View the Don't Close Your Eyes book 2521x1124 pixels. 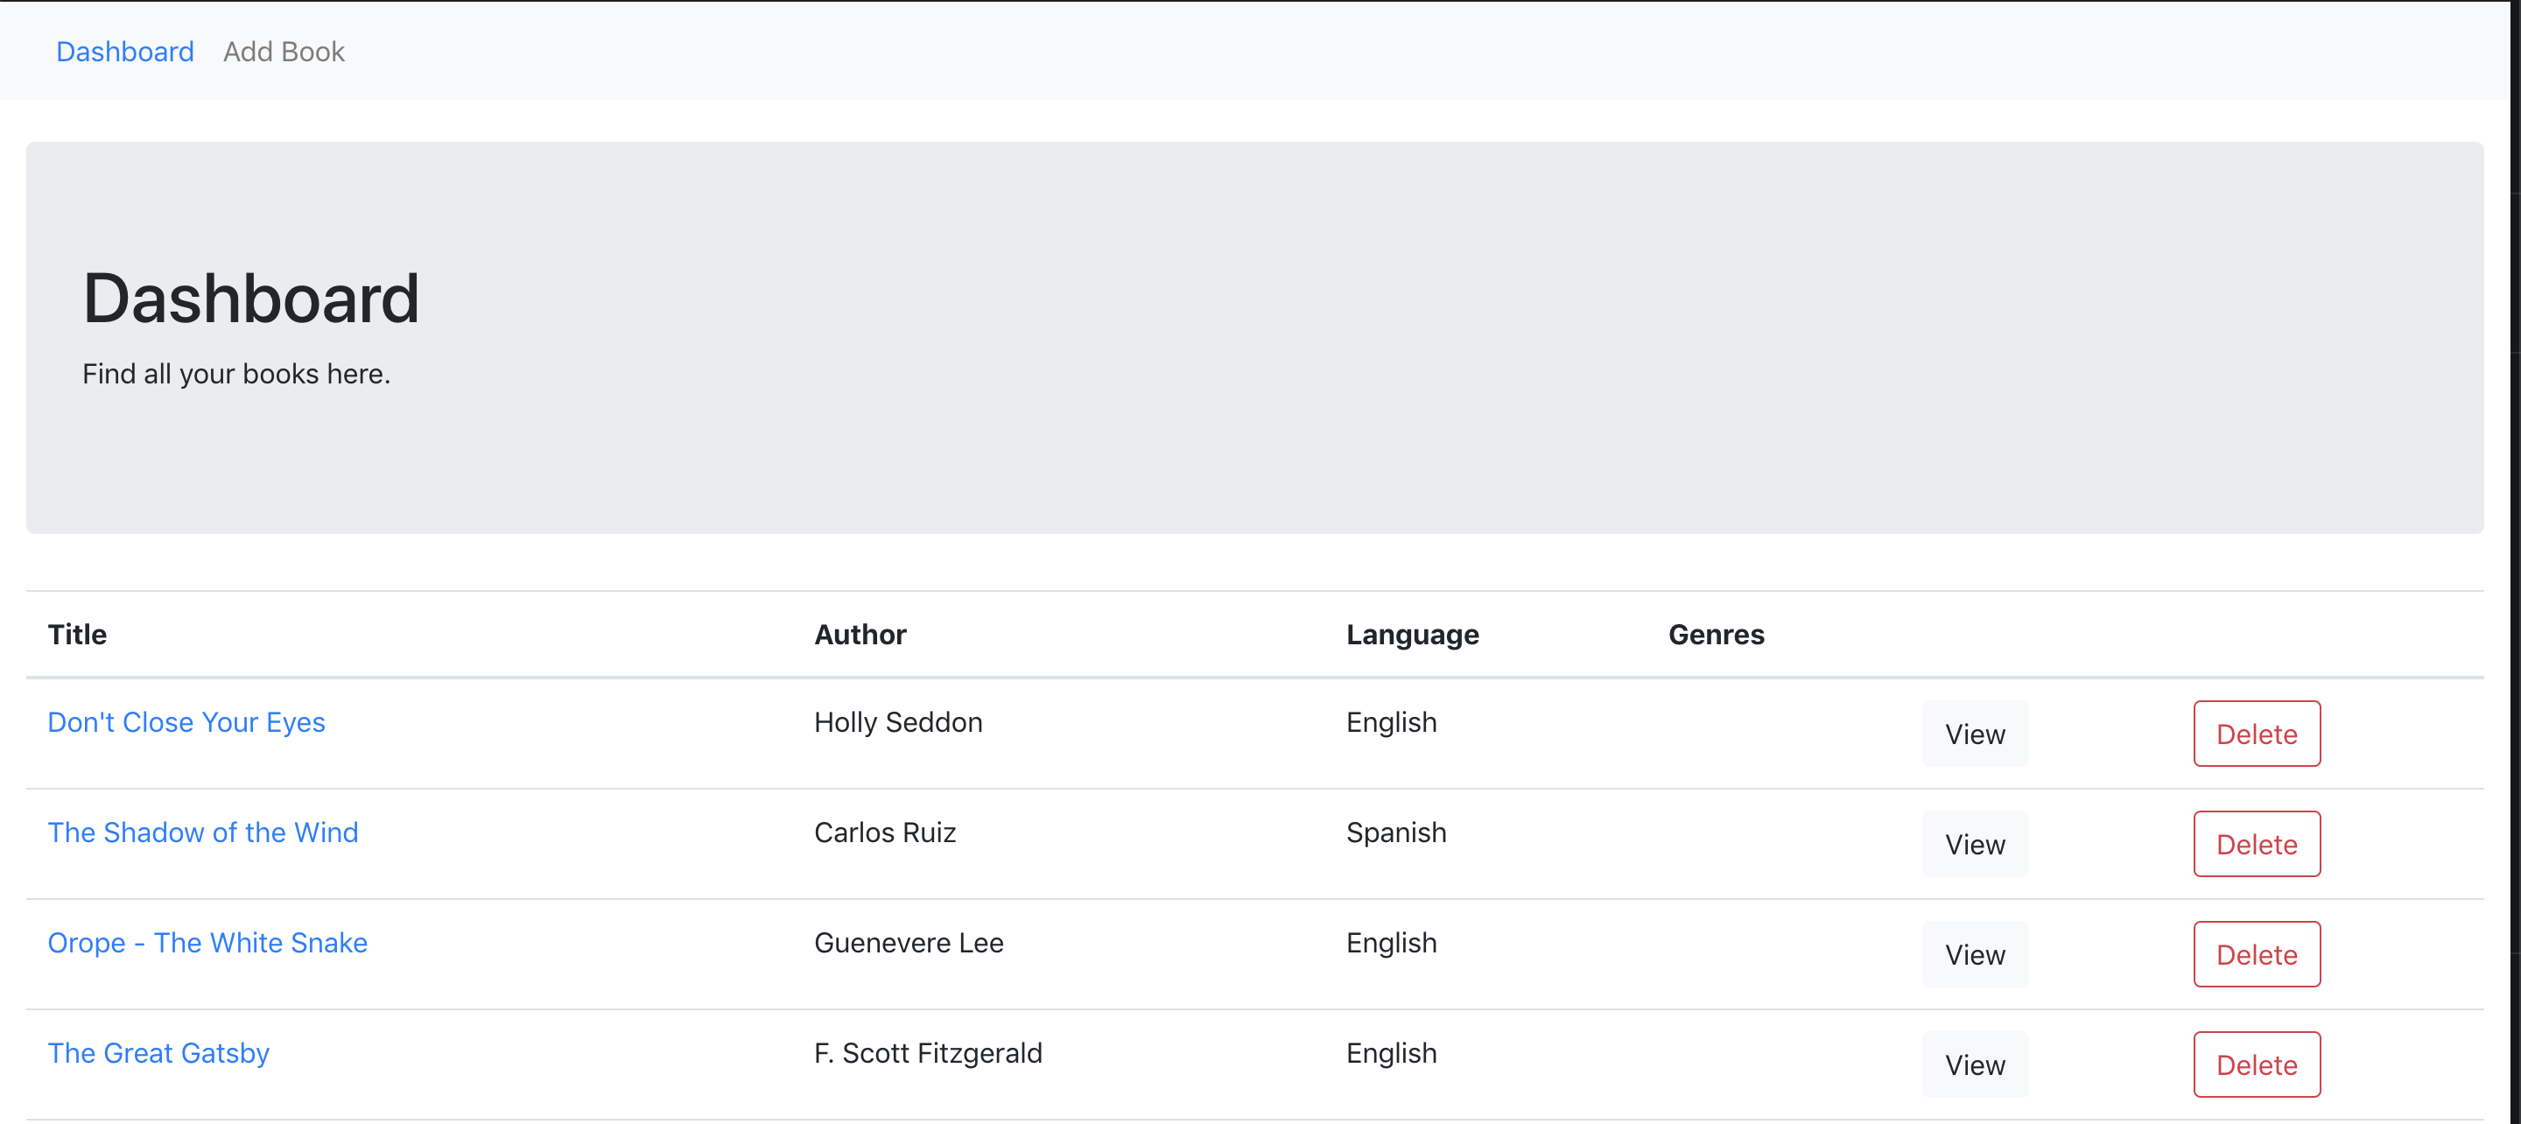tap(1974, 734)
